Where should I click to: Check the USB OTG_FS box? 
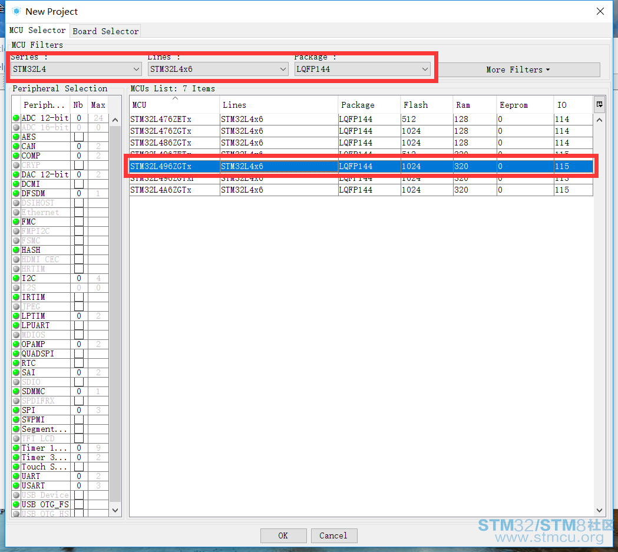click(x=79, y=504)
